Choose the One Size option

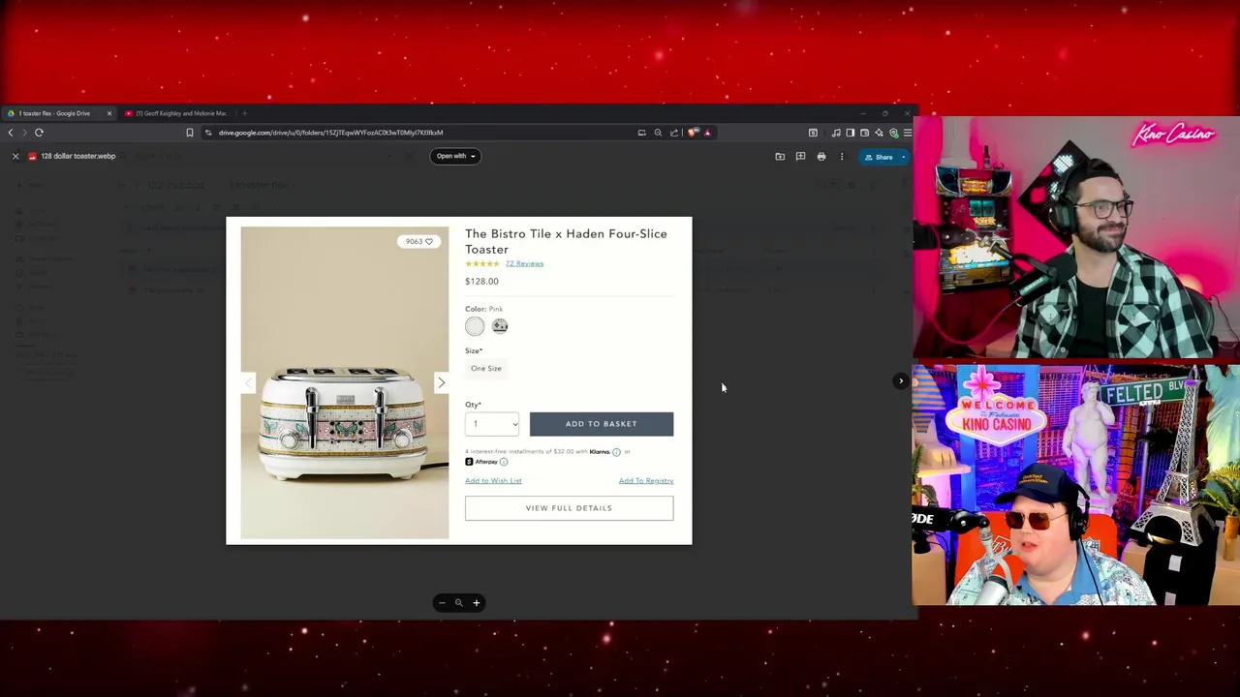[486, 368]
